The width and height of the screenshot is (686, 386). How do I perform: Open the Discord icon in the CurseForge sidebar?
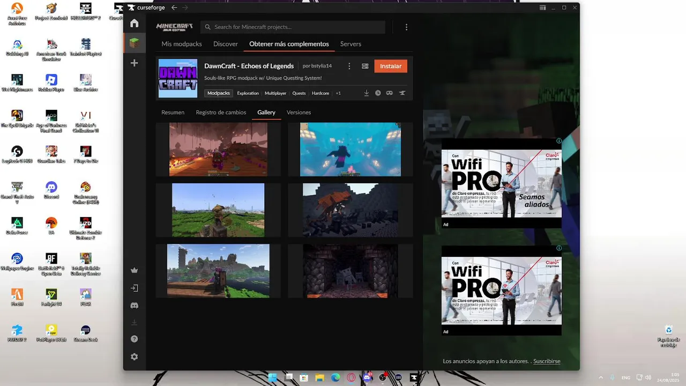pyautogui.click(x=134, y=306)
